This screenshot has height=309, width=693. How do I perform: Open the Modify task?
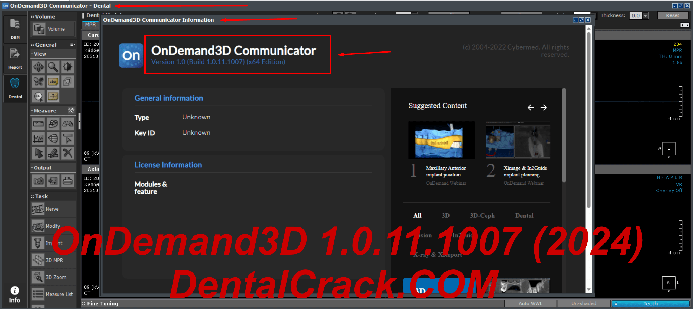coord(53,226)
